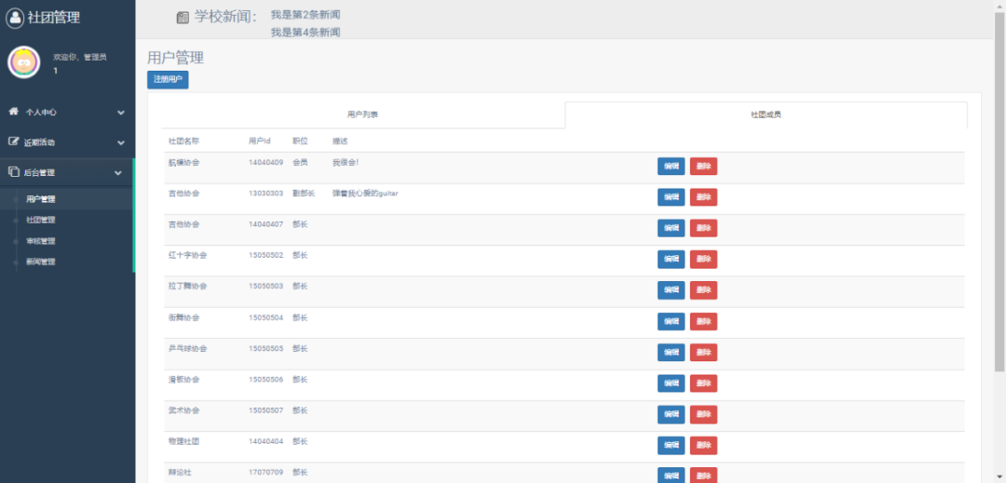Click the 物理社团 club name cell
The image size is (1006, 483).
pos(184,441)
